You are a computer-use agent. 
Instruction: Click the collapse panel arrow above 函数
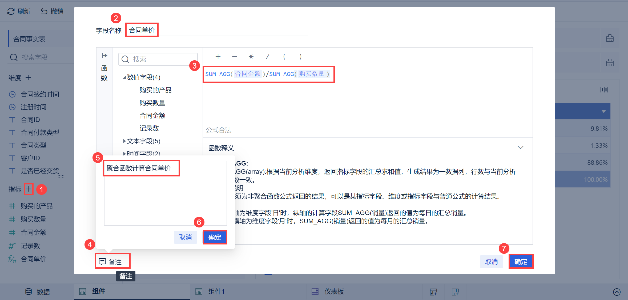point(104,56)
